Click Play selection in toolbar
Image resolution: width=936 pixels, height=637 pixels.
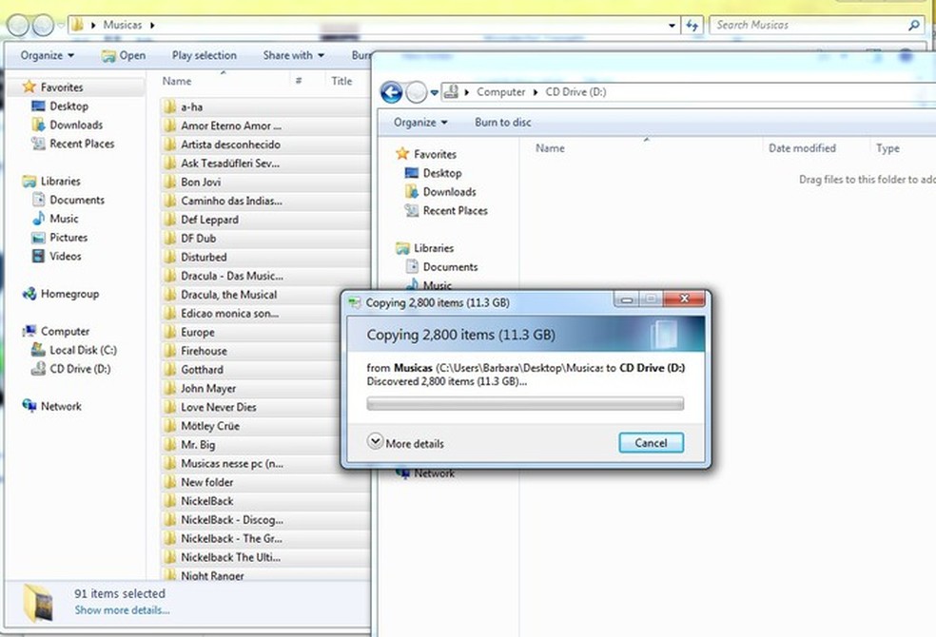(205, 55)
